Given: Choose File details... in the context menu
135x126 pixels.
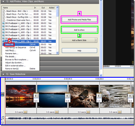Looking at the screenshot, I should [21, 57].
